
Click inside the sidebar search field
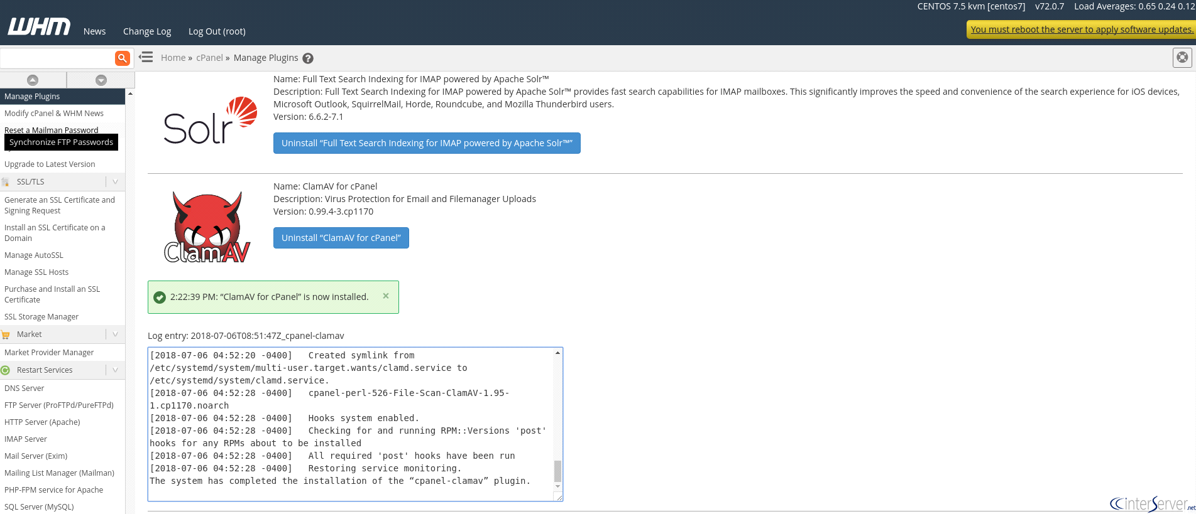click(x=57, y=58)
